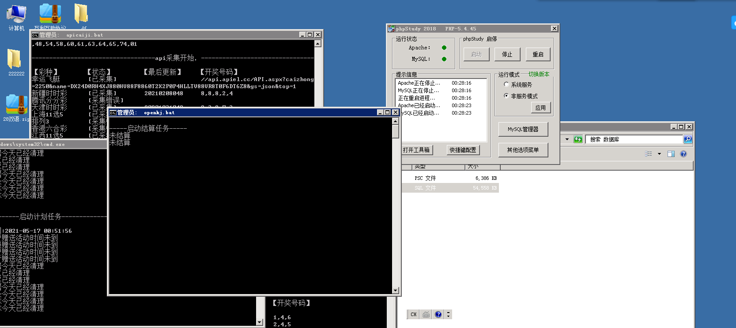Open Explorer help question mark icon

tap(683, 154)
